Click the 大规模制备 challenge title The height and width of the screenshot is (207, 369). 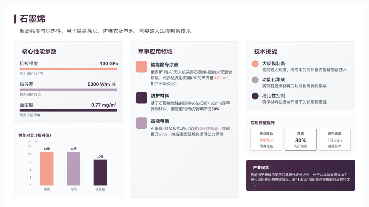(274, 64)
